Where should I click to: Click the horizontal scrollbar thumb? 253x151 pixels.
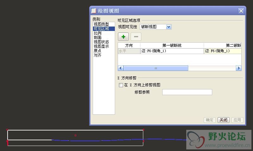(x=156, y=68)
